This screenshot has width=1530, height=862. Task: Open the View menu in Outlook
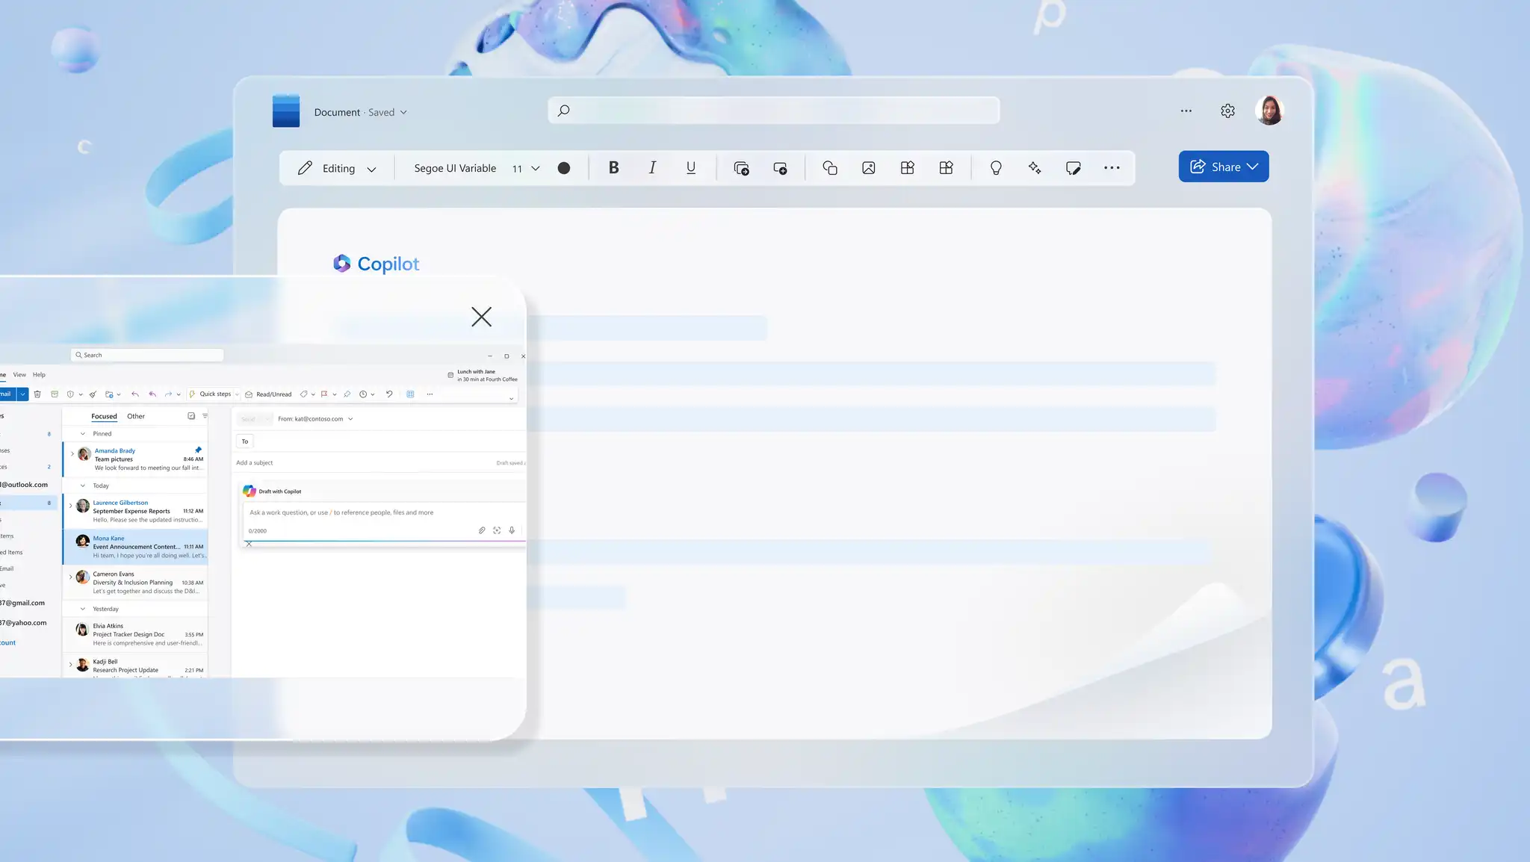point(19,375)
